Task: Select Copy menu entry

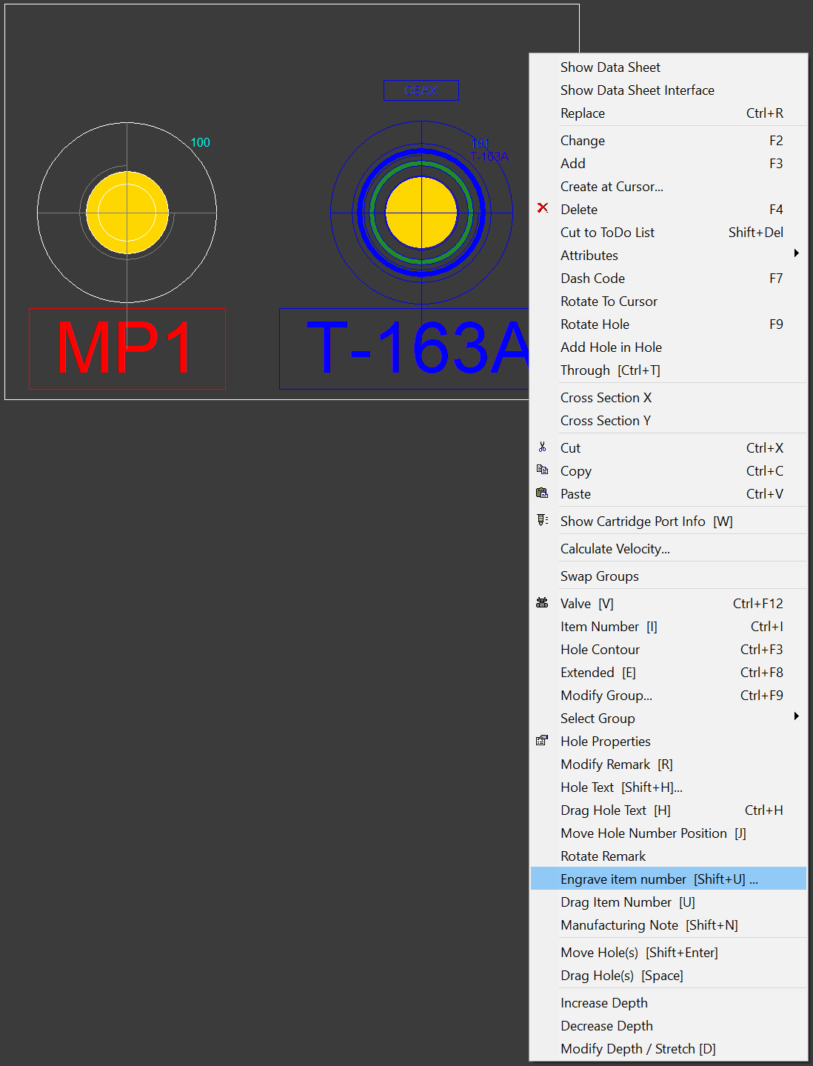Action: [669, 471]
